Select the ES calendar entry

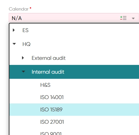pos(26,30)
